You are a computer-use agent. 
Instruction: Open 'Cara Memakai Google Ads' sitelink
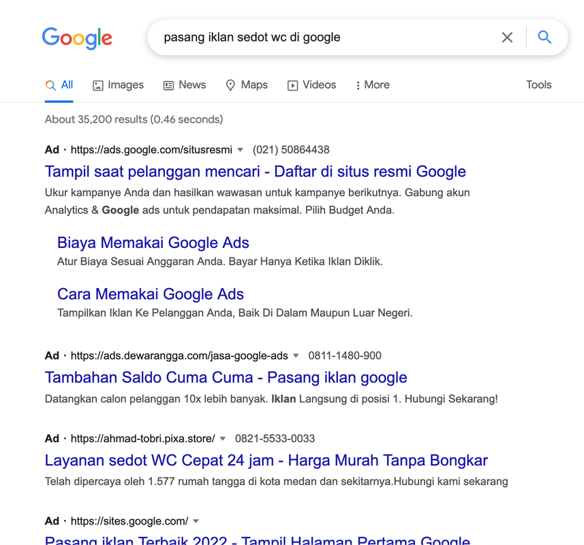click(150, 294)
